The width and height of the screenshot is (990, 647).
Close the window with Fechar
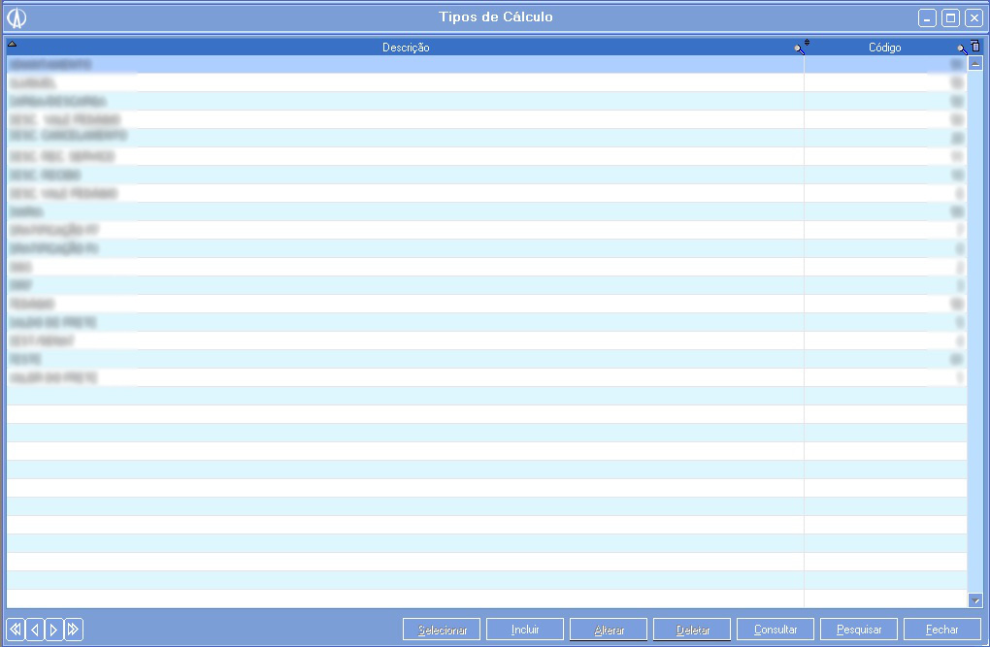(x=941, y=630)
